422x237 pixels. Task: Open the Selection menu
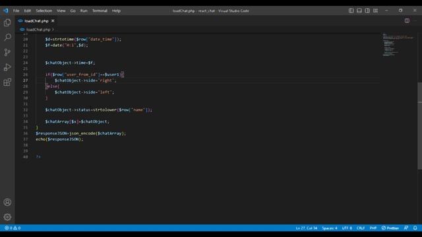click(44, 11)
